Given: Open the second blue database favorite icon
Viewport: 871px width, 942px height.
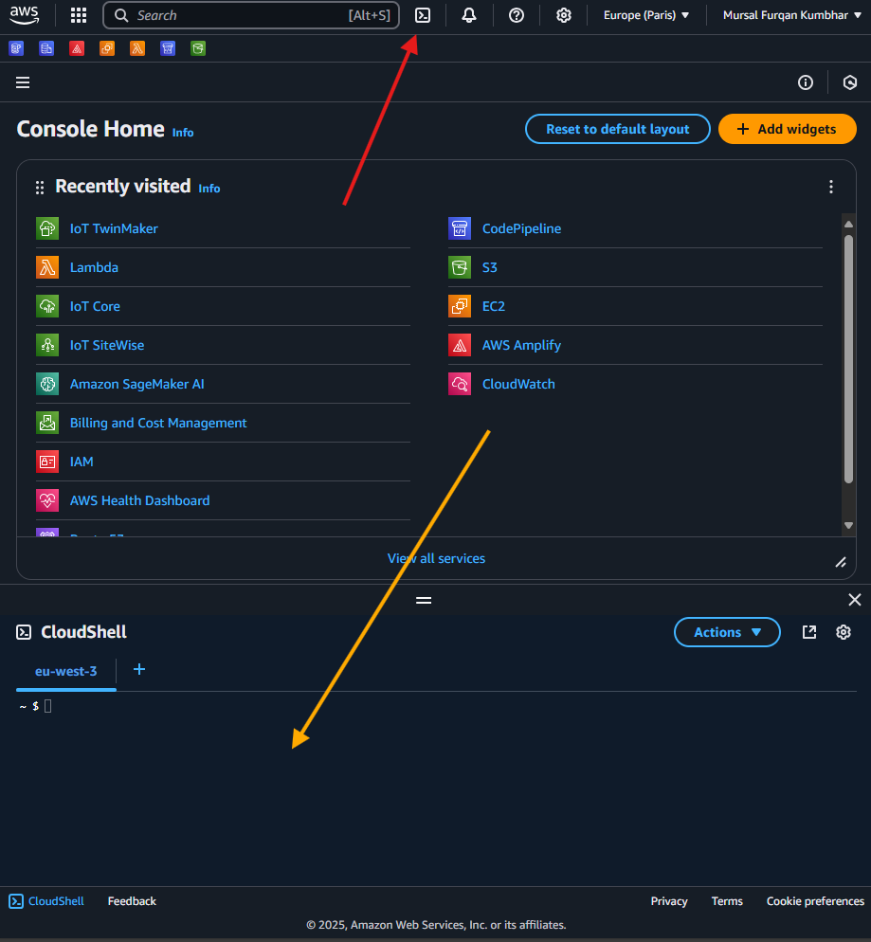Looking at the screenshot, I should (46, 48).
